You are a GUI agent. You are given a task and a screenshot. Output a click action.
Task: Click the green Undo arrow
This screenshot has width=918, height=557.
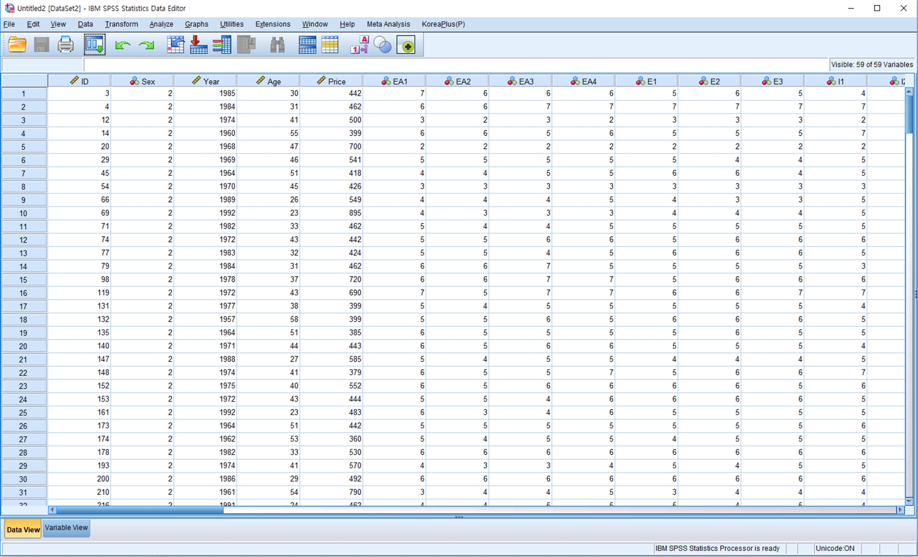tap(123, 45)
